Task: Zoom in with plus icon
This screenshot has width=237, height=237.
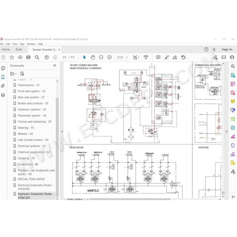Action: 109,57
